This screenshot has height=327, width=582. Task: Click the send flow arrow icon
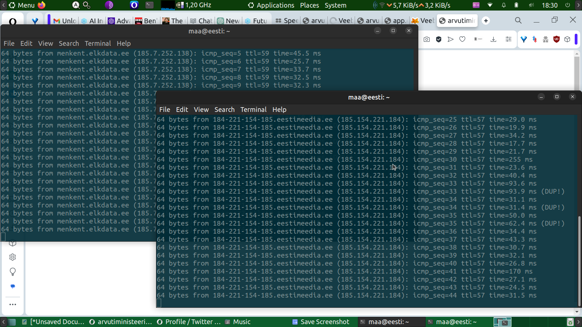451,39
